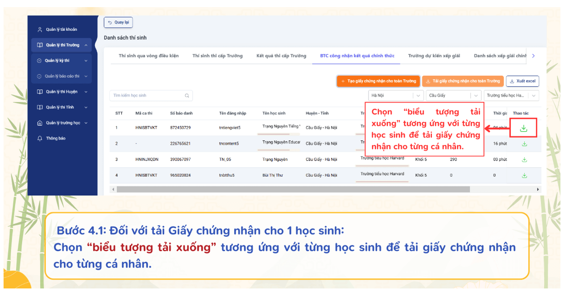Switch to the Kết quả thi cấp Trường tab
This screenshot has height=292, width=564.
[281, 56]
